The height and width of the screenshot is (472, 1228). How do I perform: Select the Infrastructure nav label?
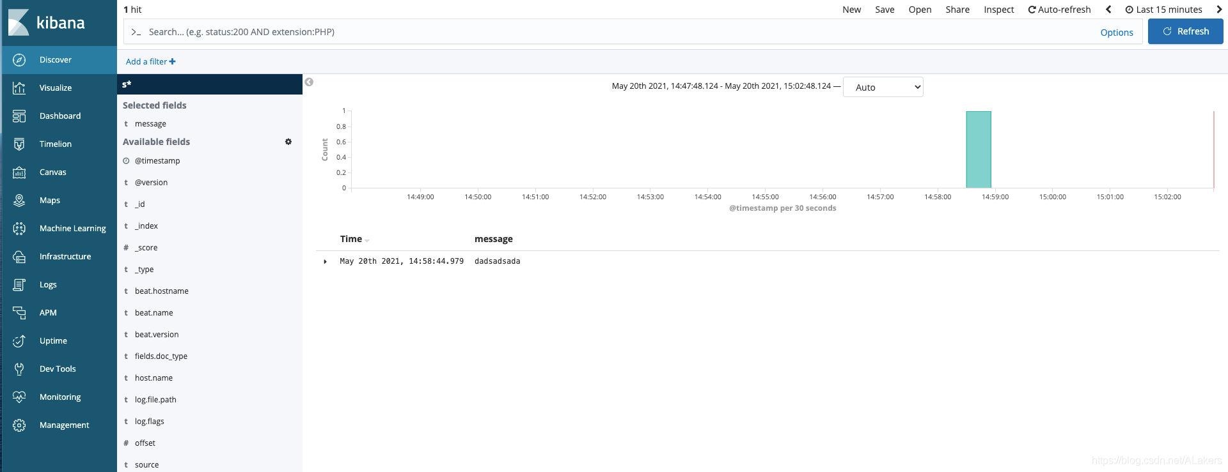click(x=65, y=257)
